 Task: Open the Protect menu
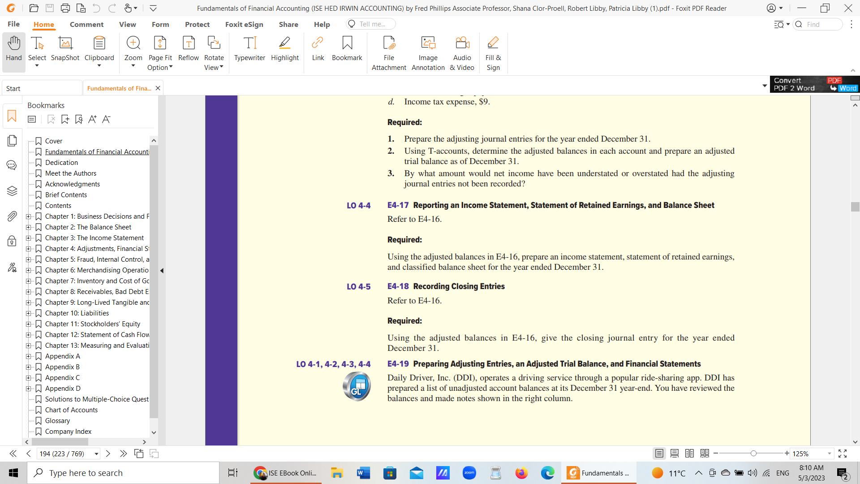(197, 24)
